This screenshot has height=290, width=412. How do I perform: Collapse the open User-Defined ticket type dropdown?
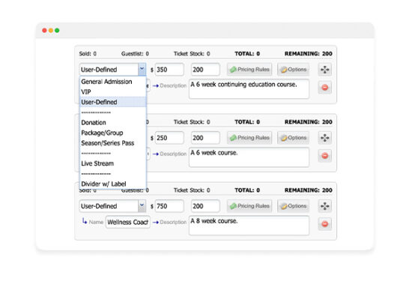pyautogui.click(x=142, y=70)
